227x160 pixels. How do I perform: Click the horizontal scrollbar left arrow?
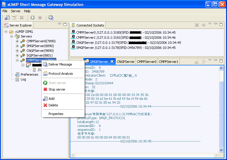(x=73, y=155)
